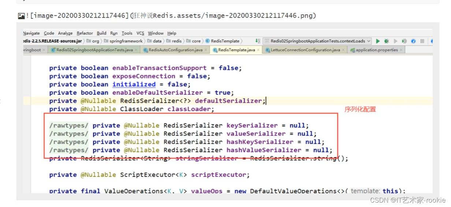Screen dimensions: 451x207
Task: Open the Tools menu
Action: (x=127, y=33)
